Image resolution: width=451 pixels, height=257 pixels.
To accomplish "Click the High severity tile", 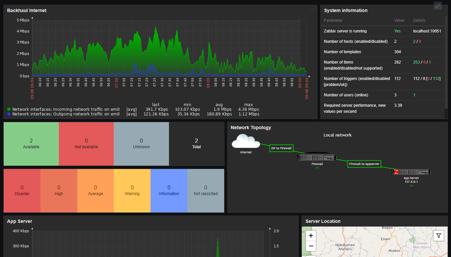I will click(59, 190).
